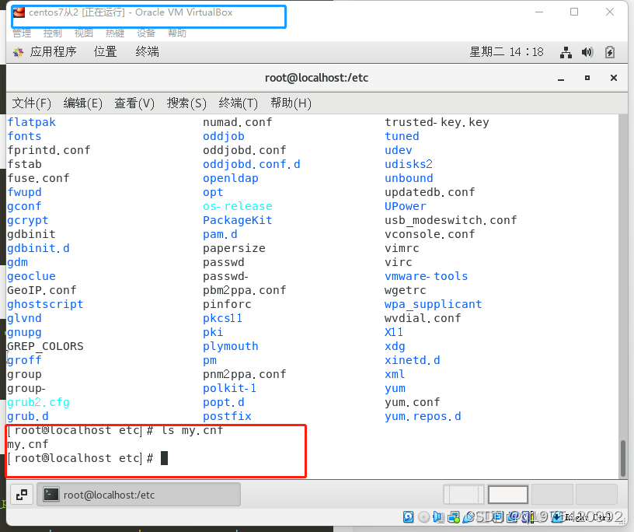Open the 设备 VirtualBox menu

click(146, 33)
